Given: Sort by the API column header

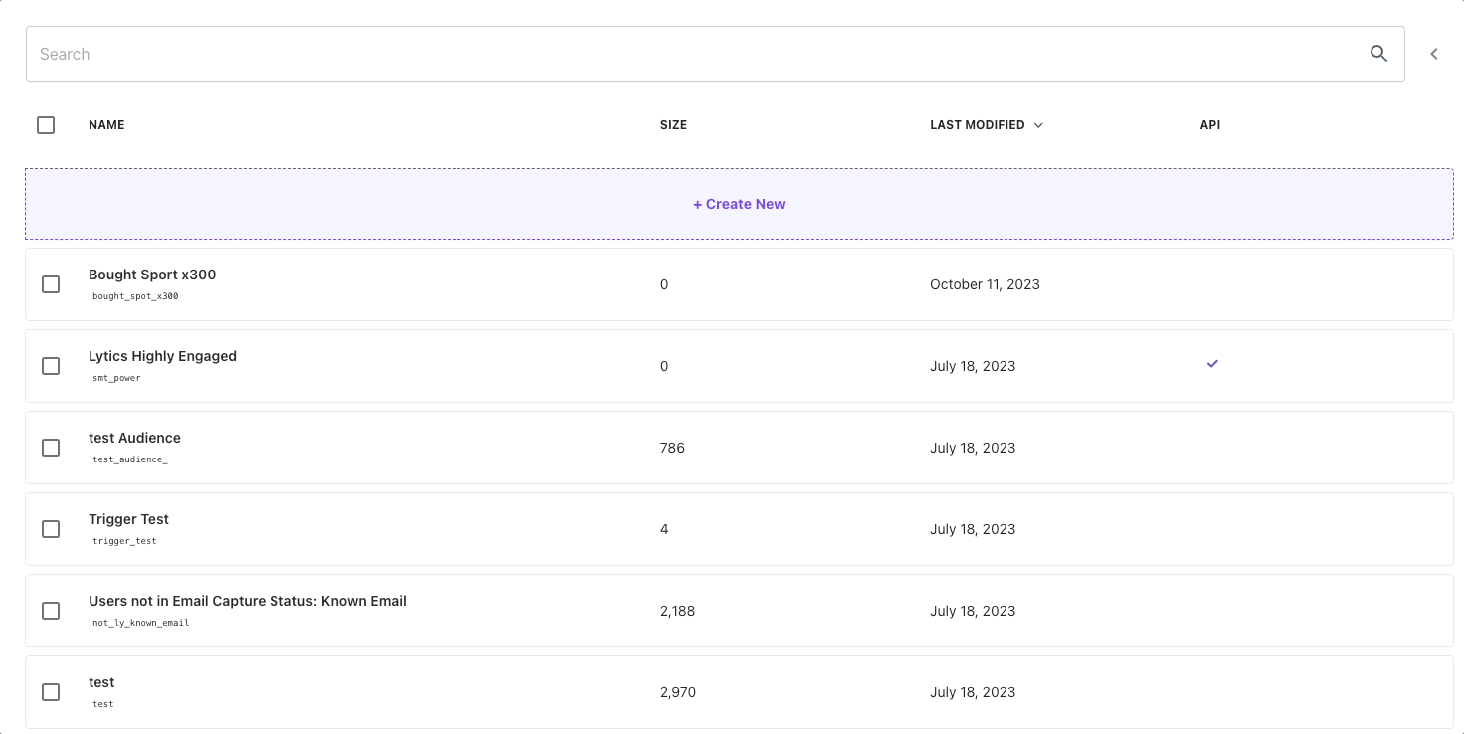Looking at the screenshot, I should click(1210, 125).
